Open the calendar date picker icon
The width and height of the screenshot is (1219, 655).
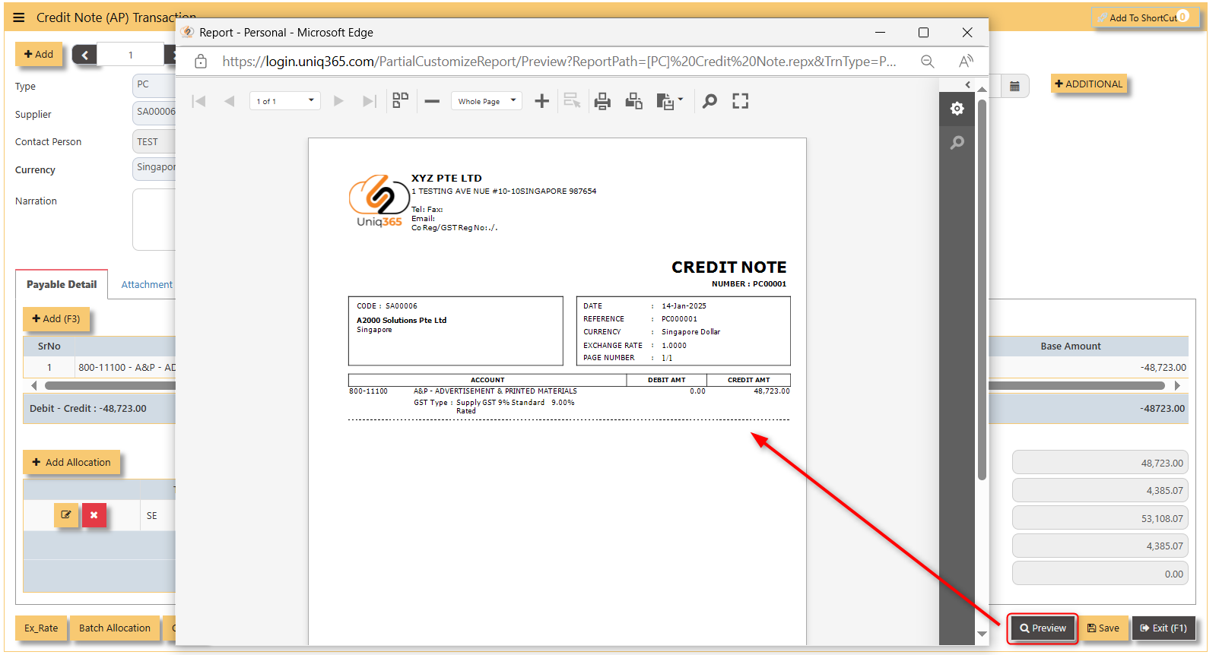tap(1014, 86)
